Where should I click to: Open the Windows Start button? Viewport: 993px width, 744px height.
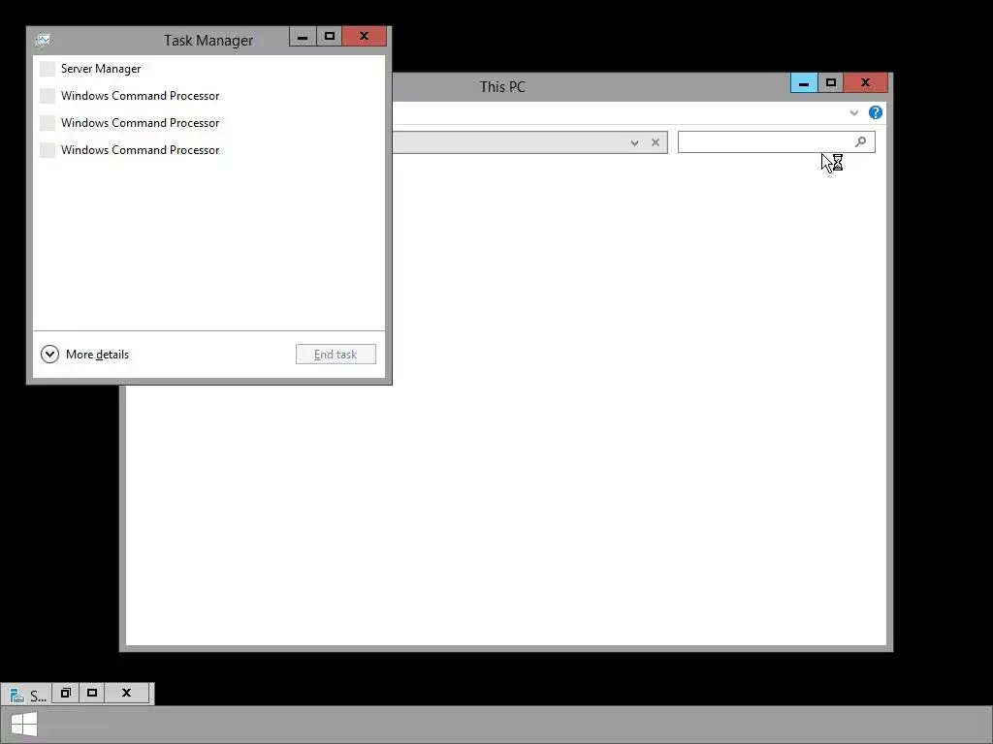pos(24,725)
